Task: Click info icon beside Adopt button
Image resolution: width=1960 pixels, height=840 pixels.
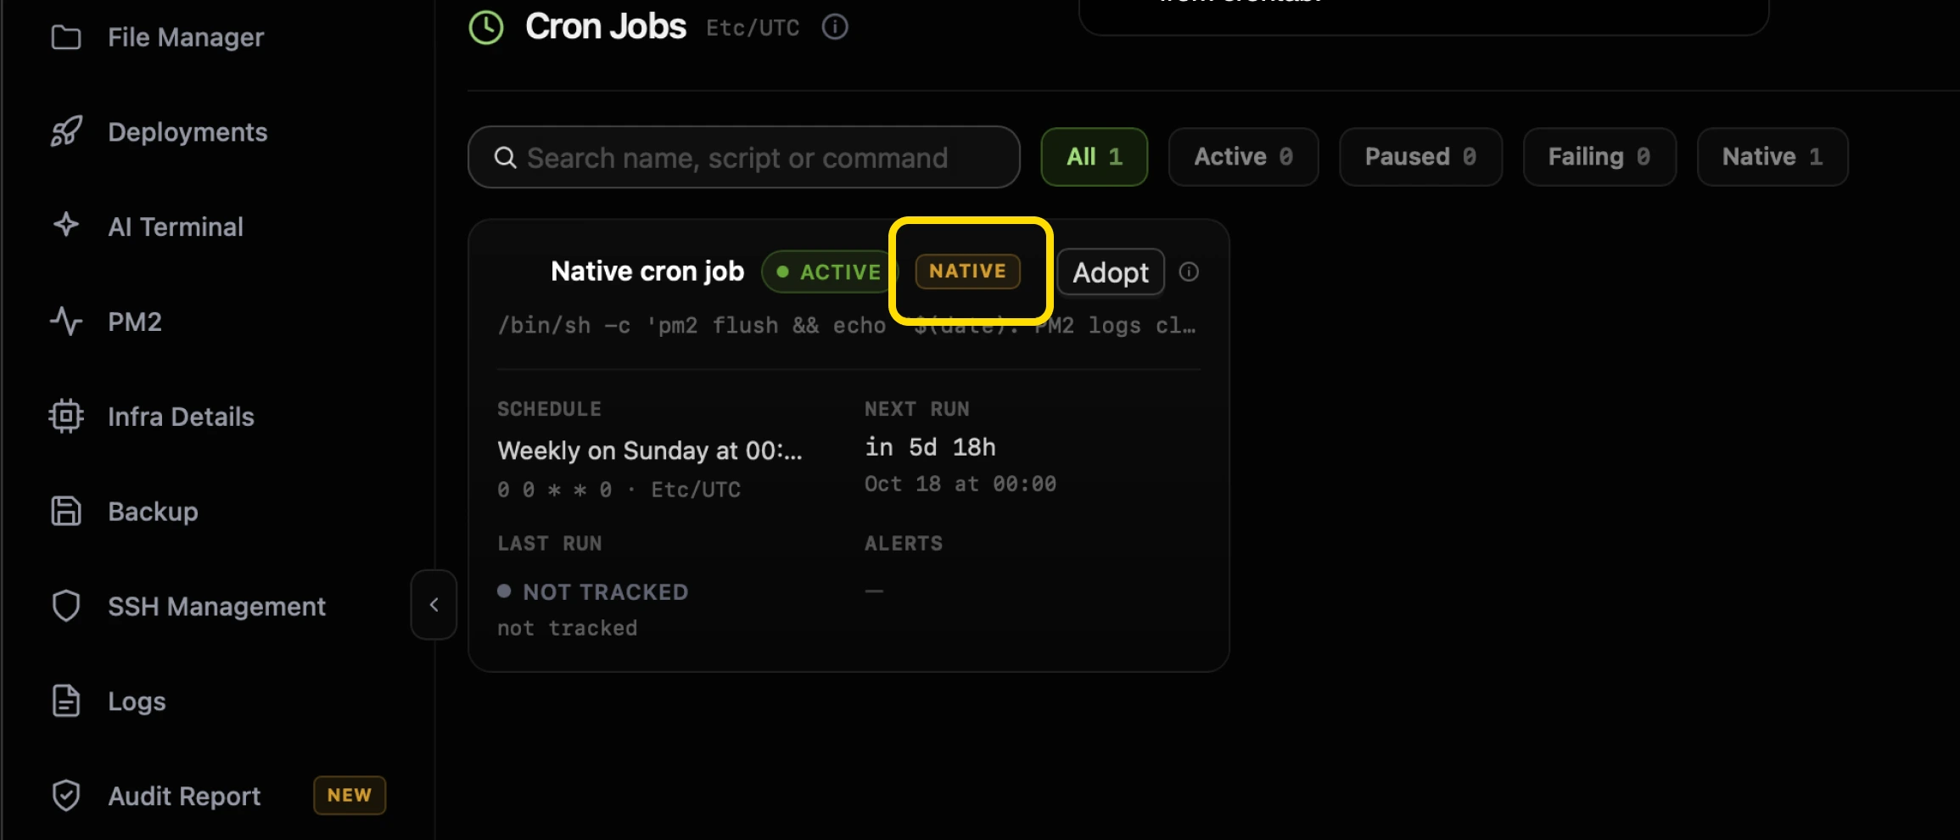Action: [x=1189, y=272]
